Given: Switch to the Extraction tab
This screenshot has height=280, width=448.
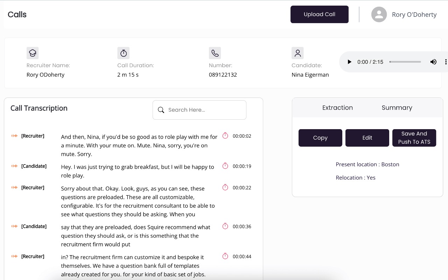Looking at the screenshot, I should click(337, 108).
